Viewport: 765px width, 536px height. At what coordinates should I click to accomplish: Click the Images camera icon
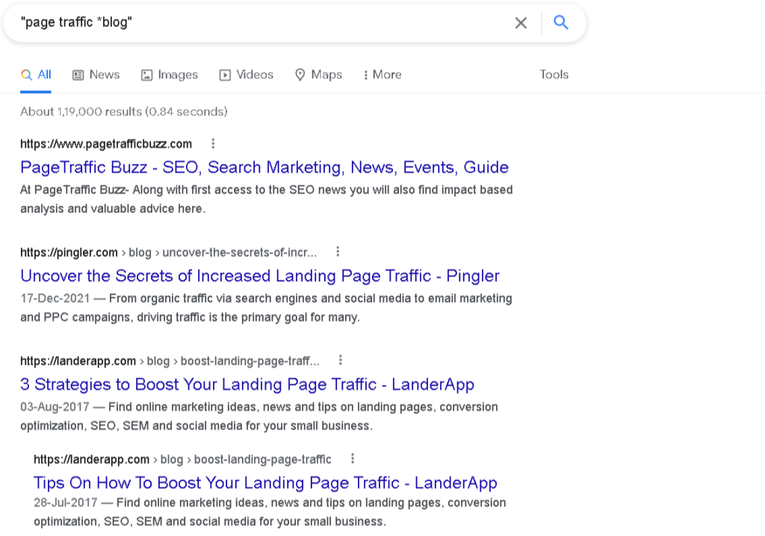[146, 75]
